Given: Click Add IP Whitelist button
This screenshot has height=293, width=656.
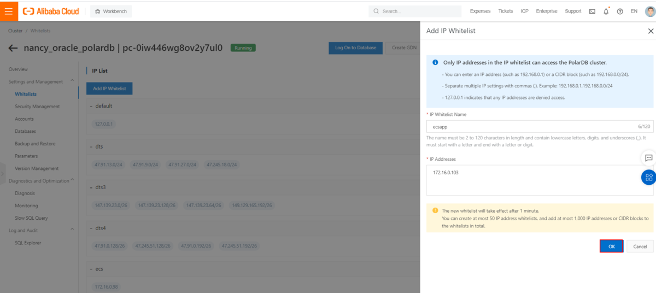Looking at the screenshot, I should coord(109,88).
